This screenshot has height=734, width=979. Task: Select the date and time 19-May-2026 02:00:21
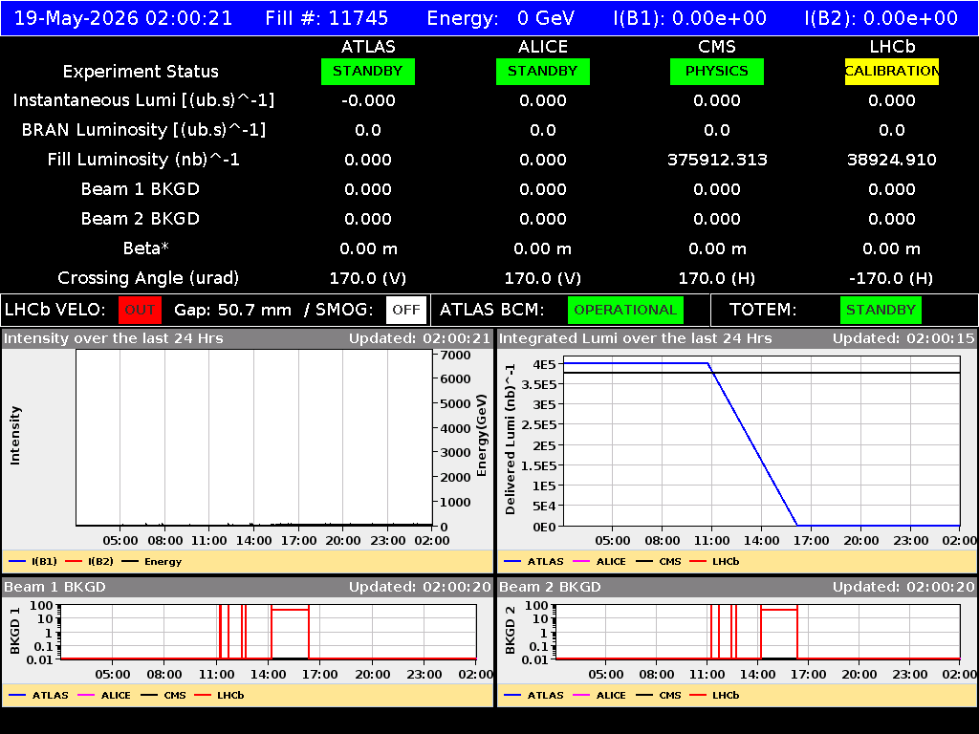(x=123, y=18)
